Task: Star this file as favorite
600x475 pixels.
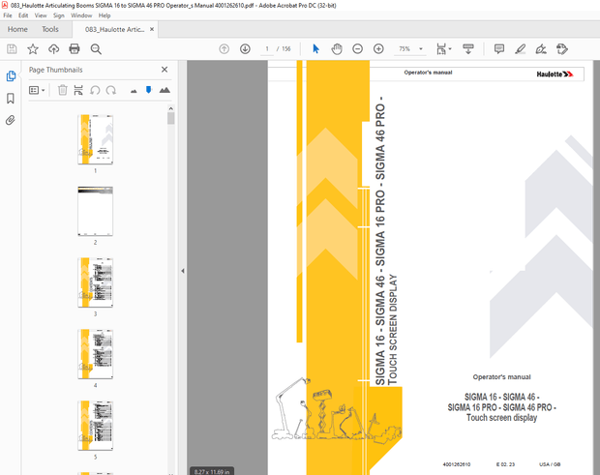Action: tap(33, 48)
